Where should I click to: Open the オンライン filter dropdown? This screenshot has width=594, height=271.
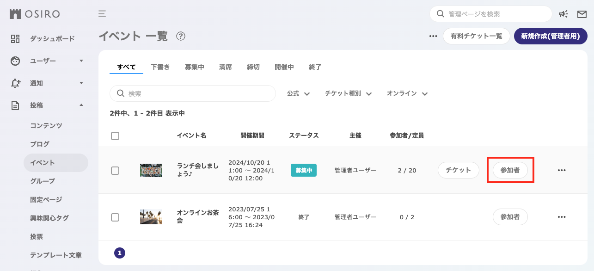tap(406, 93)
